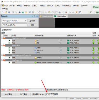Click the PCB_Project.PrjPcb project field
Image resolution: width=99 pixels, height=100 pixels.
tap(14, 25)
